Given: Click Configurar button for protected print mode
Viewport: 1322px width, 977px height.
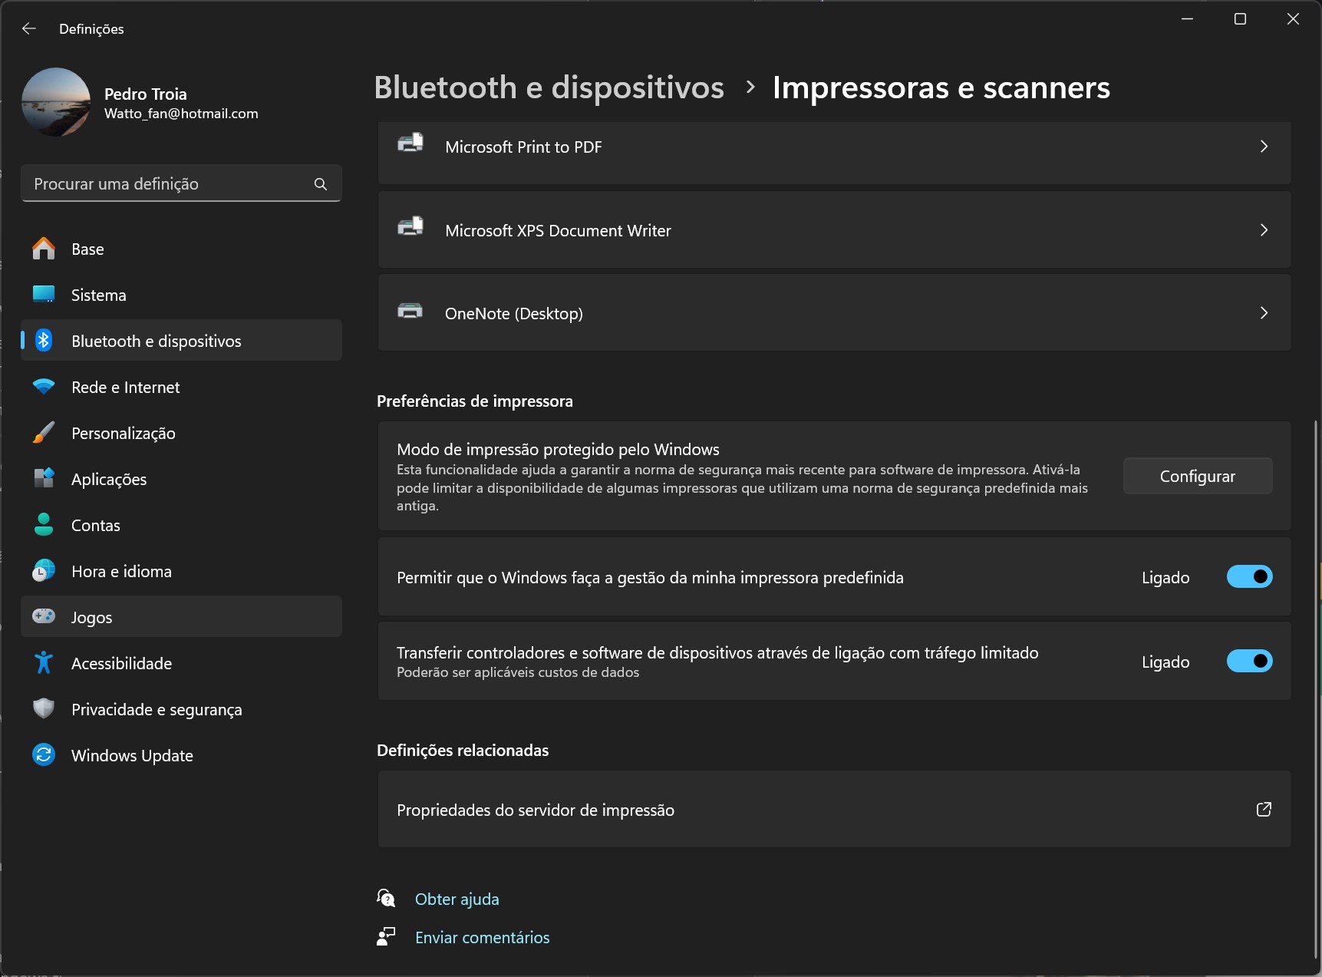Looking at the screenshot, I should 1198,476.
